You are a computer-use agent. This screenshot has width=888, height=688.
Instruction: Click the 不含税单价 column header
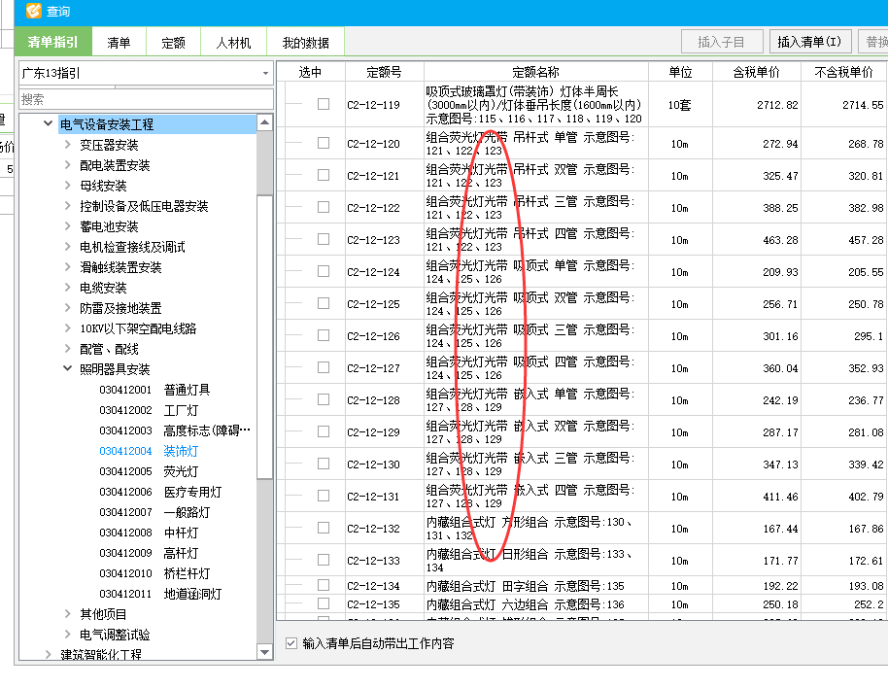844,72
